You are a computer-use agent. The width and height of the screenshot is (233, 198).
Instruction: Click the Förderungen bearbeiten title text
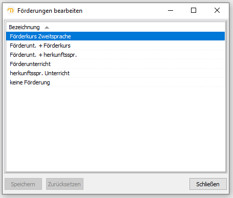pos(50,11)
